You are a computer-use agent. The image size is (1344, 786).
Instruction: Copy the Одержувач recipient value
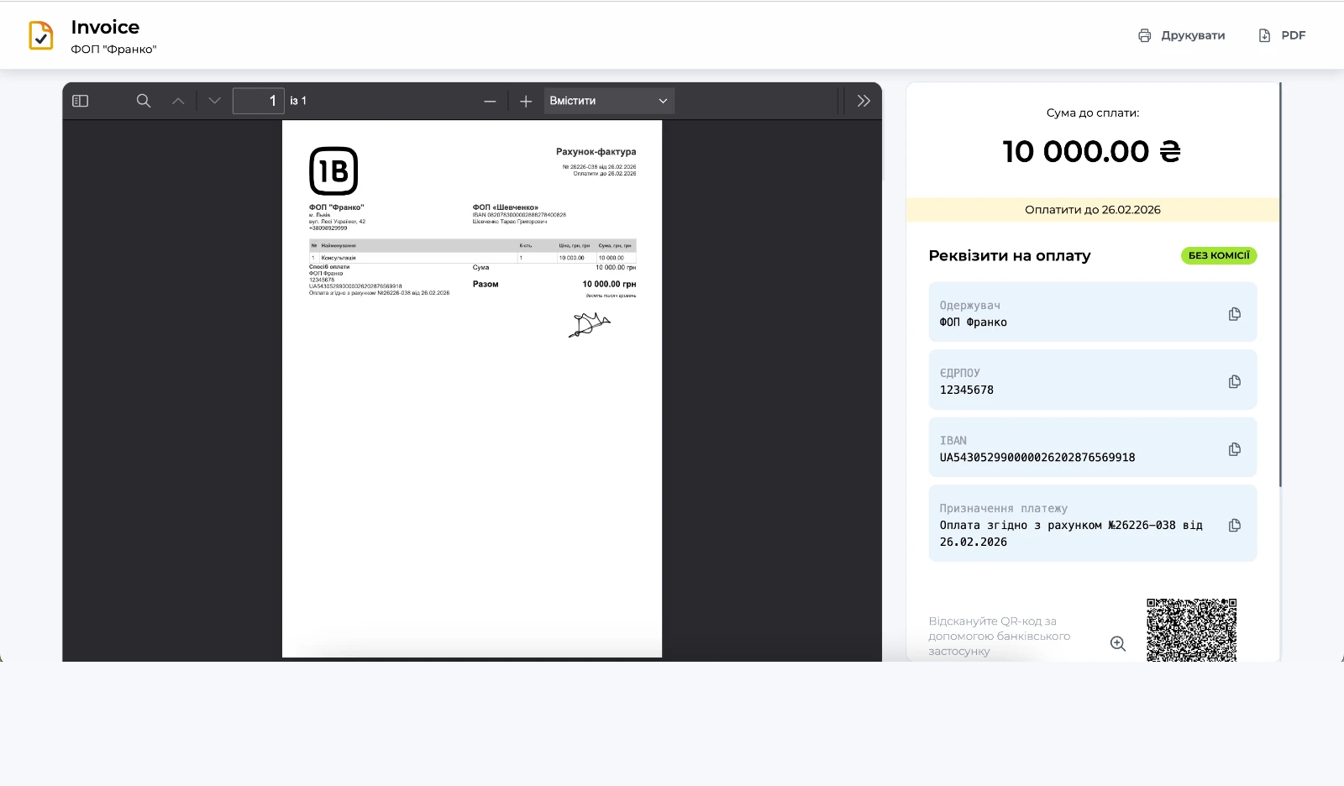click(1234, 314)
